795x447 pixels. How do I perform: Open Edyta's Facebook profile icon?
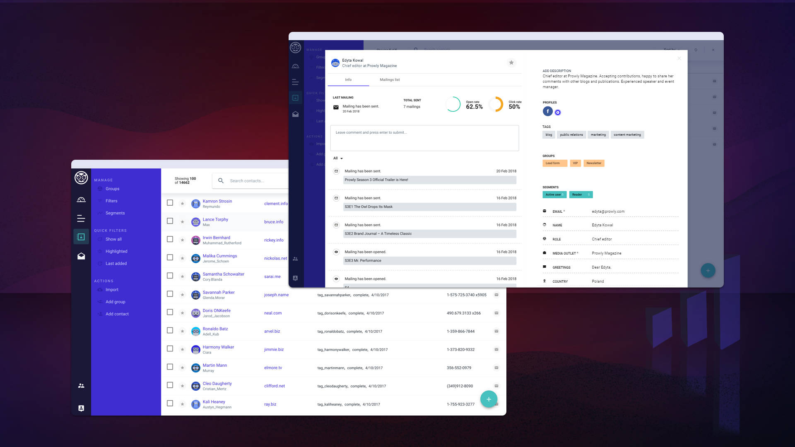[x=547, y=111]
